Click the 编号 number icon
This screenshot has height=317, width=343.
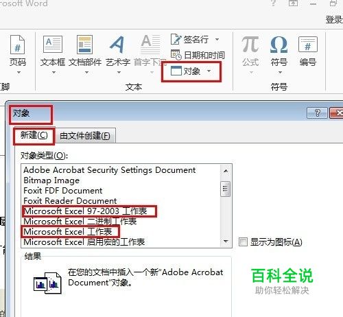[308, 45]
